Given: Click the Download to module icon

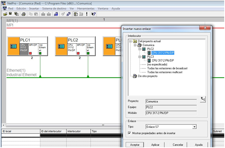Looking at the screenshot, I should [43, 14].
